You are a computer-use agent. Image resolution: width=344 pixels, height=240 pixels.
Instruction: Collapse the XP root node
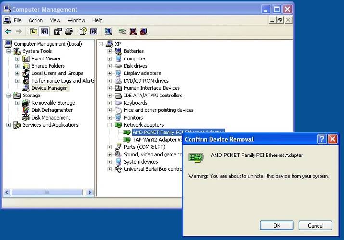(x=101, y=44)
